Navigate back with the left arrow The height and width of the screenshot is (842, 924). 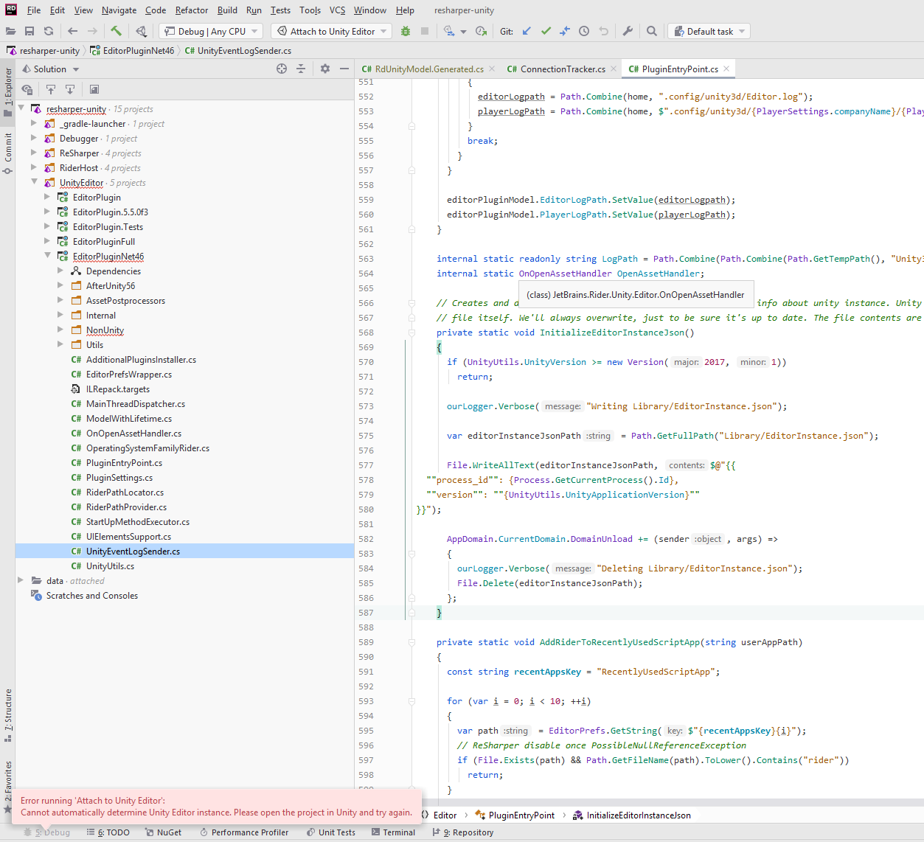pyautogui.click(x=72, y=31)
